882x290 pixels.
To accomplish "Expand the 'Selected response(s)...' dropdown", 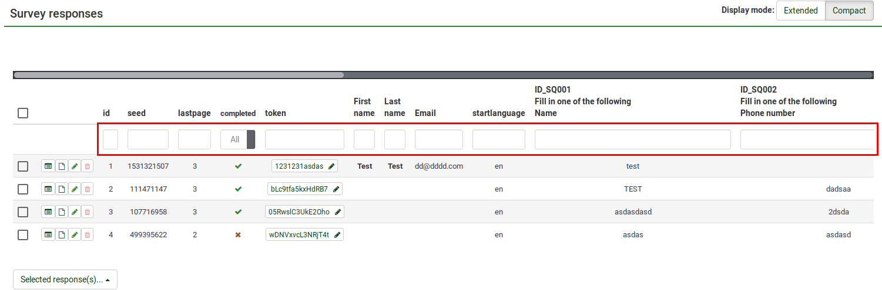I will (x=65, y=279).
